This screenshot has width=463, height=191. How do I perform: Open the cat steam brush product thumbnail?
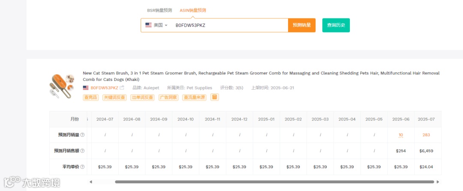point(62,86)
